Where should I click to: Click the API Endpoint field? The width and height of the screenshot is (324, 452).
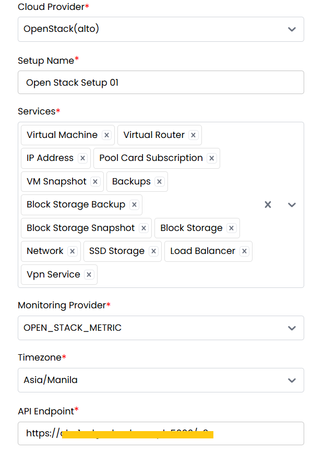pos(161,433)
